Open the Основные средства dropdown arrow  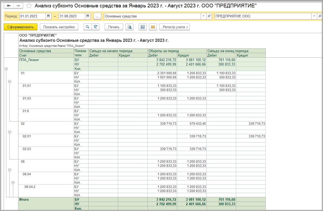click(x=203, y=16)
